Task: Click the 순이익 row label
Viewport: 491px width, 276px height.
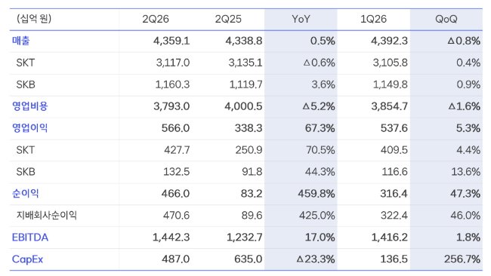Action: [x=26, y=194]
